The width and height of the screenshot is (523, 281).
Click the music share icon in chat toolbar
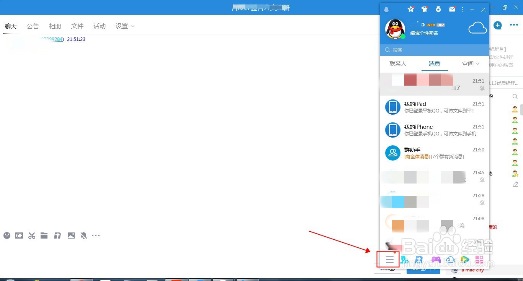point(57,236)
